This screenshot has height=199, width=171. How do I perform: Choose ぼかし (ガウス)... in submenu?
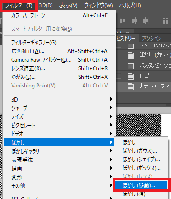141,151
